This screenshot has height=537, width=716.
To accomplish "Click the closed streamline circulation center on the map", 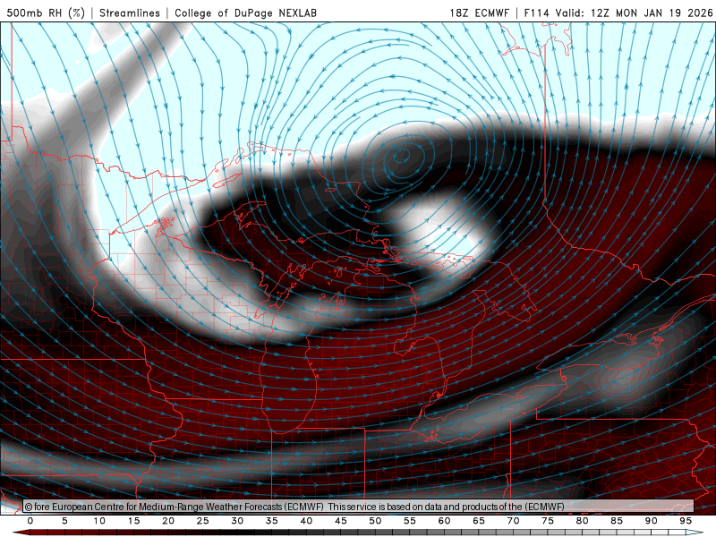I will (x=401, y=157).
